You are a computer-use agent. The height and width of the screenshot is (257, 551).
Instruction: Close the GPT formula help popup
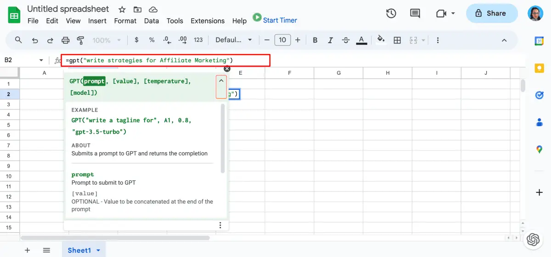click(227, 69)
